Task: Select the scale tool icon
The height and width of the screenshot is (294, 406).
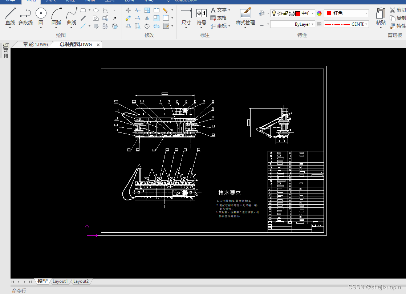Action: 157,18
